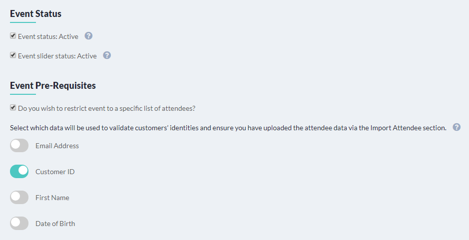
Task: Click the Event Status section heading
Action: pos(35,14)
